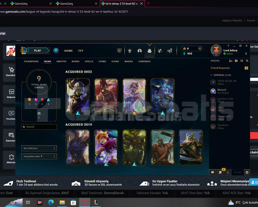Open the esports emblem icon left of Clash
This screenshot has height=207, width=258.
(119, 51)
